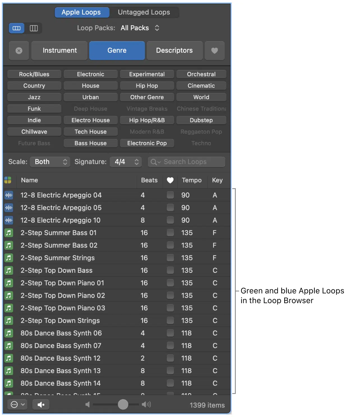The height and width of the screenshot is (417, 347).
Task: Click the loop type filter icon
Action: point(8,180)
